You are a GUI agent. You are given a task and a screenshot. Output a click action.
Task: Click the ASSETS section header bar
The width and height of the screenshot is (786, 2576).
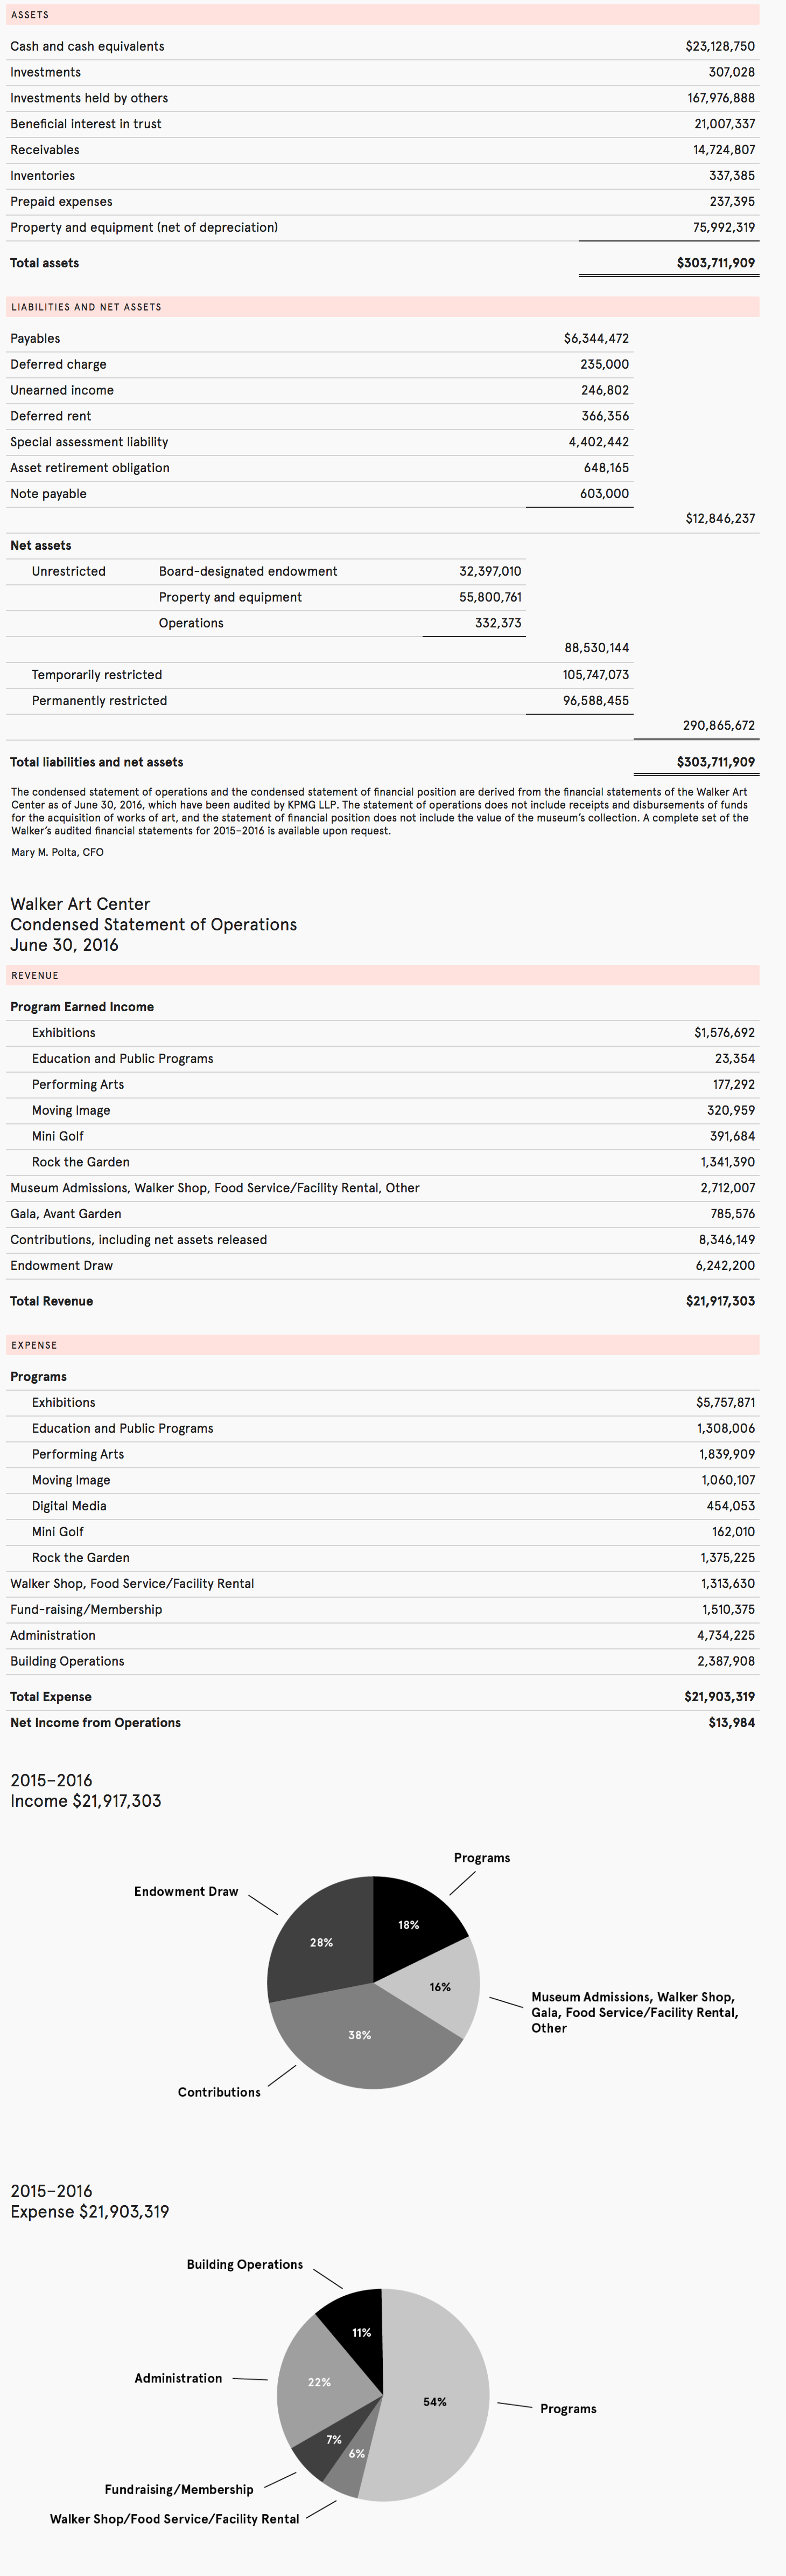point(383,15)
